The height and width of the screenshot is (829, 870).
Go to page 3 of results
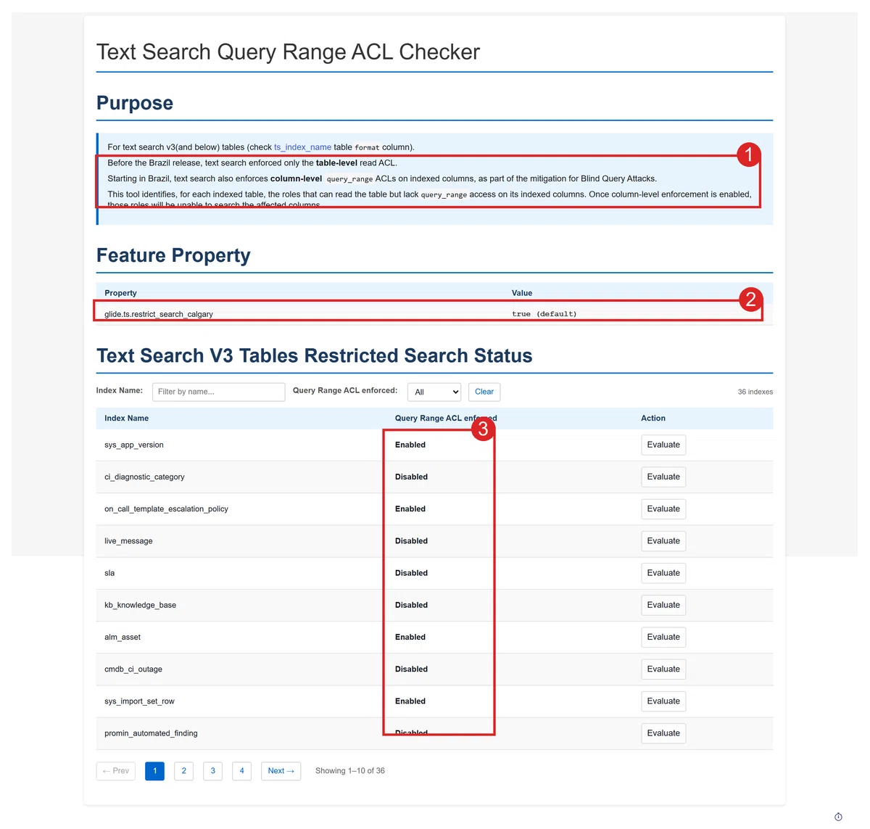213,771
